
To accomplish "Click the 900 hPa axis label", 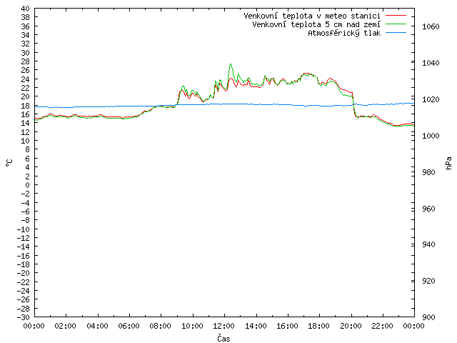I will (428, 317).
